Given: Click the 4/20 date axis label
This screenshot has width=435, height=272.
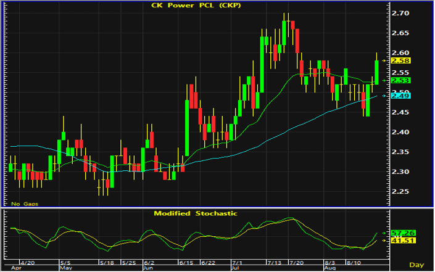Looking at the screenshot, I should point(28,263).
